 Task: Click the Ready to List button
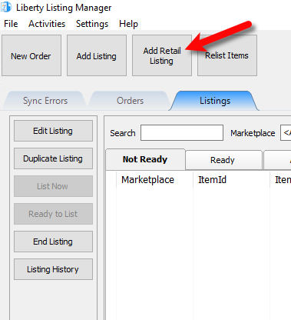click(53, 214)
